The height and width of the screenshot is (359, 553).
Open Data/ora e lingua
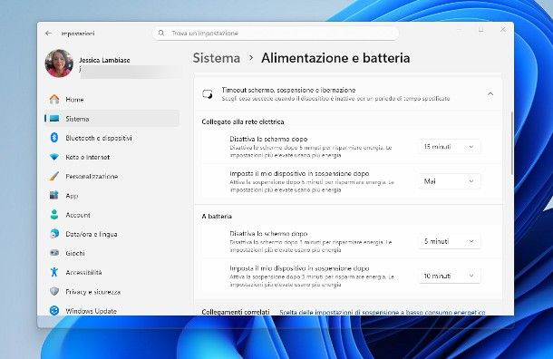click(x=112, y=234)
